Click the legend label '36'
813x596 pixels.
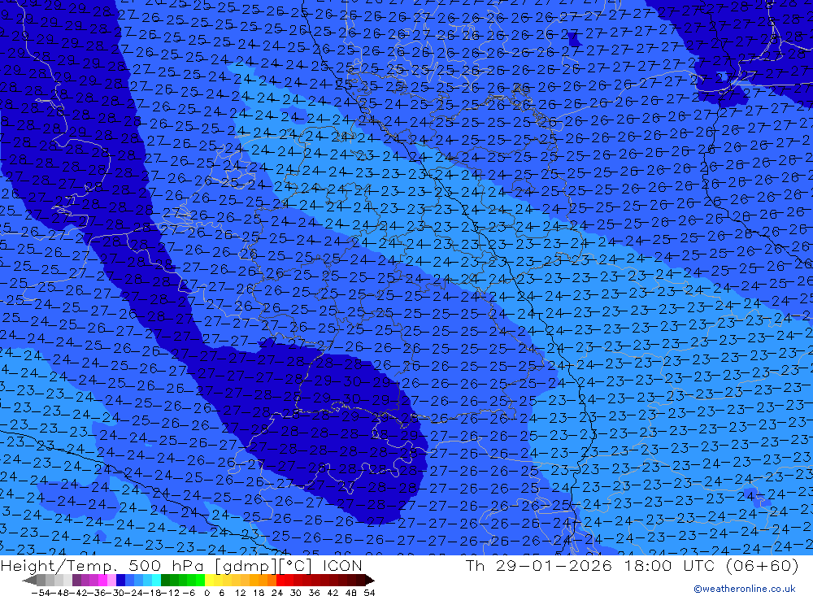pos(314,593)
